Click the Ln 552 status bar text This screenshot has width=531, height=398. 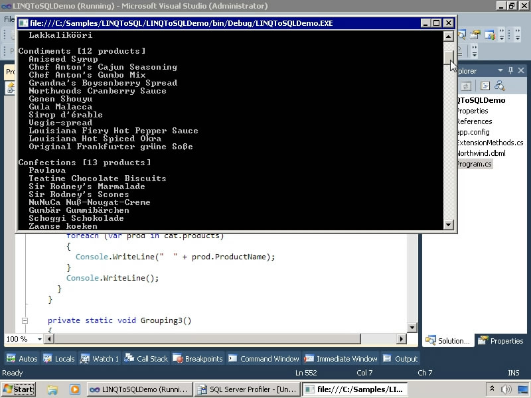306,373
